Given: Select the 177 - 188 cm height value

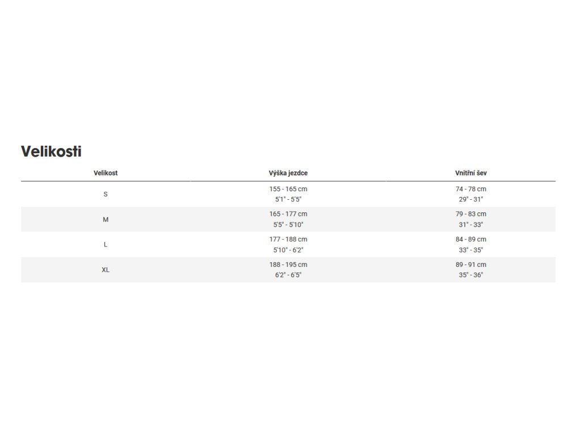Looking at the screenshot, I should click(x=288, y=240).
